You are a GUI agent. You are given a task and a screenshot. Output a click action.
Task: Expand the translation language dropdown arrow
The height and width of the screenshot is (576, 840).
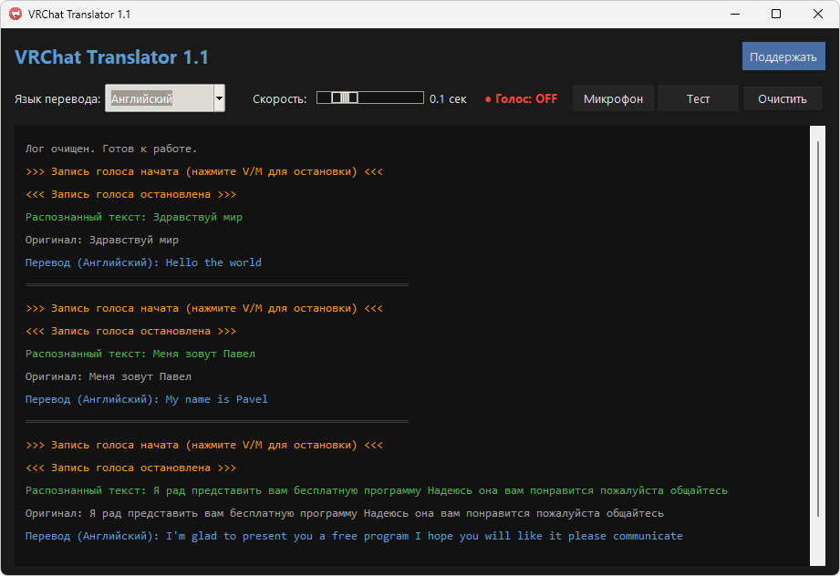tap(219, 98)
